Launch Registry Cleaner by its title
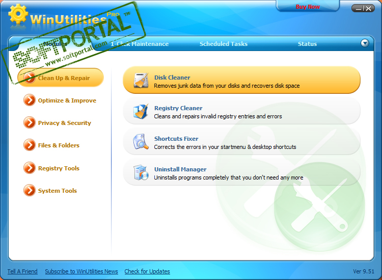The image size is (382, 280). [x=178, y=108]
